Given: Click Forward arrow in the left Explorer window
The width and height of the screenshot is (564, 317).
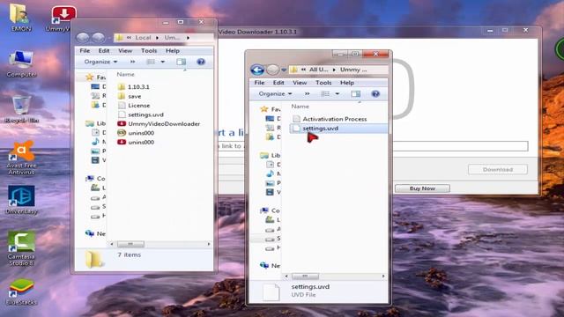Looking at the screenshot, I should pos(98,37).
